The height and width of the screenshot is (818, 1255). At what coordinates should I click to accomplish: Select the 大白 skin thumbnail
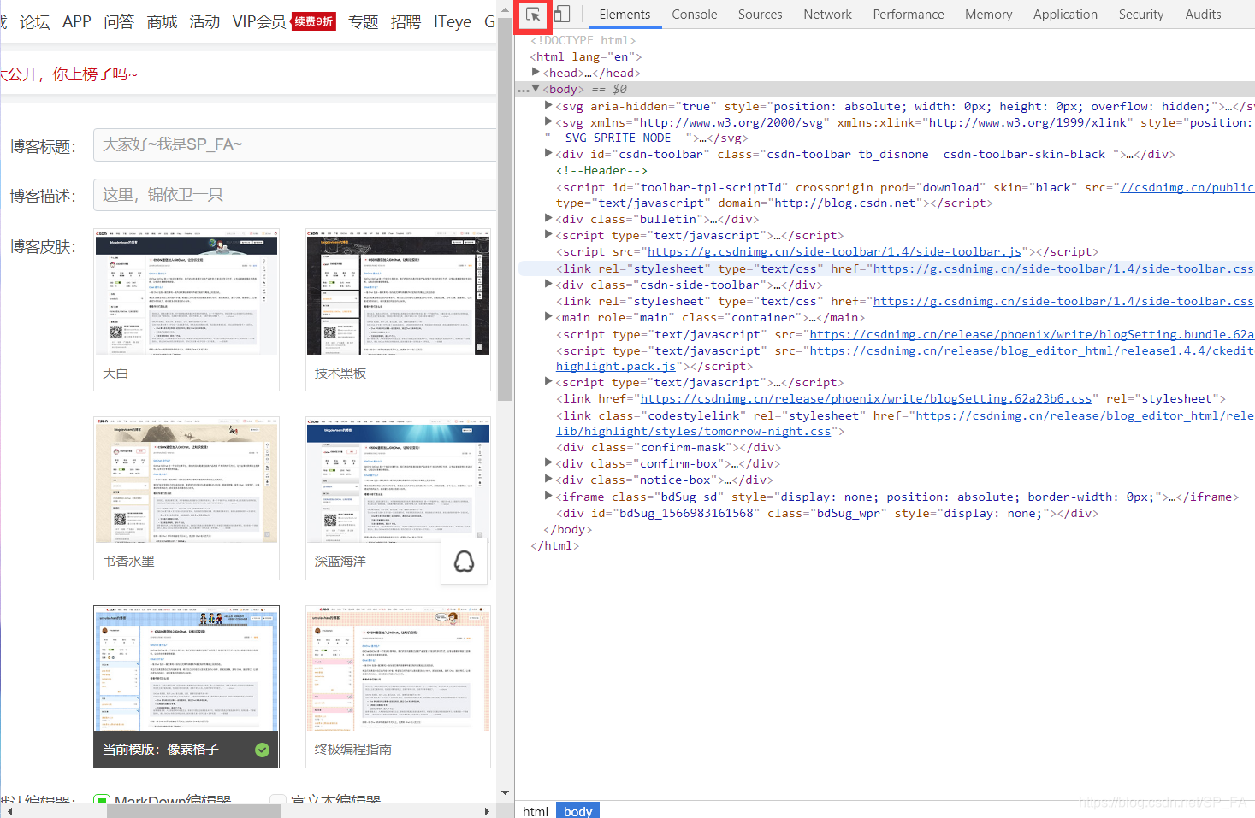[x=186, y=309]
